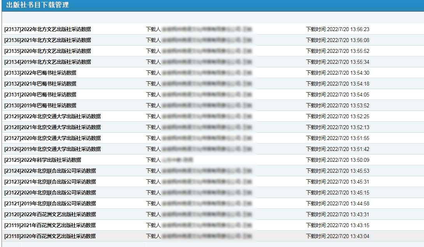Click the 出版社书目下载管理 page title
Viewport: 424px width, 247px height.
(38, 5)
